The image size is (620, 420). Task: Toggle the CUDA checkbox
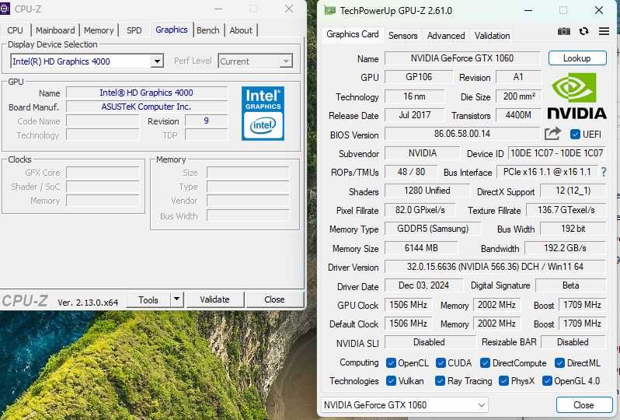[441, 362]
